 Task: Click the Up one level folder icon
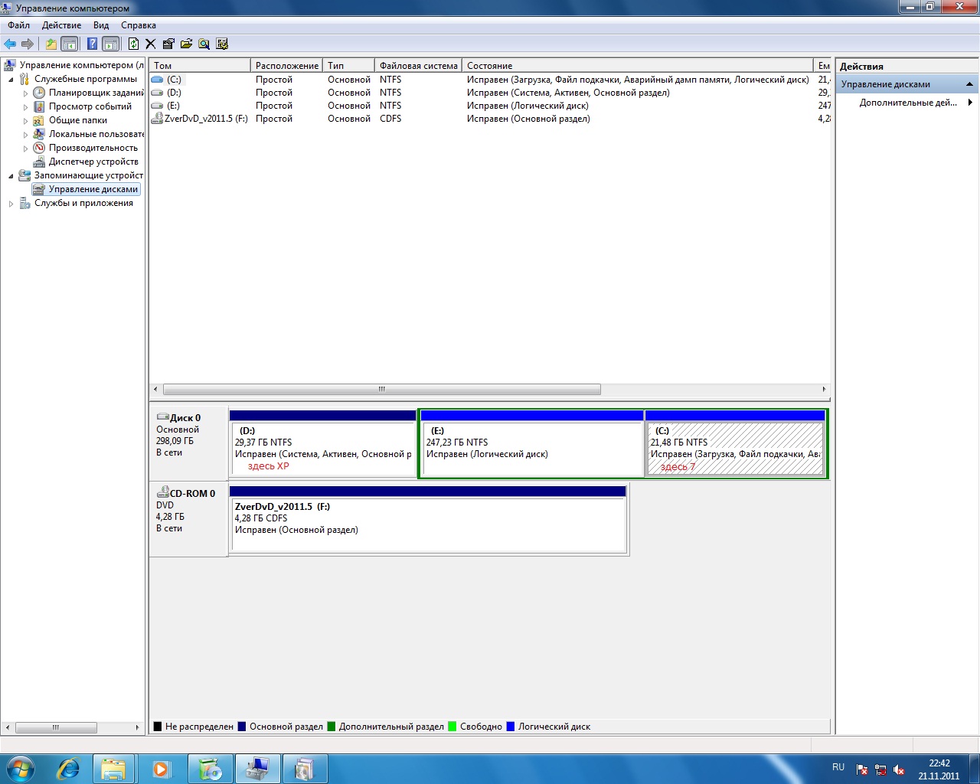coord(51,44)
